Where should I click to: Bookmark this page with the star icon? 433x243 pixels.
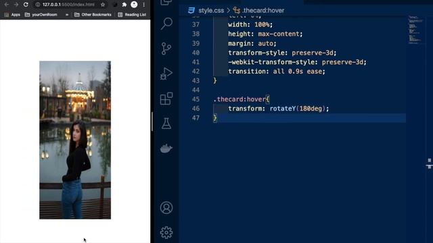[x=103, y=5]
